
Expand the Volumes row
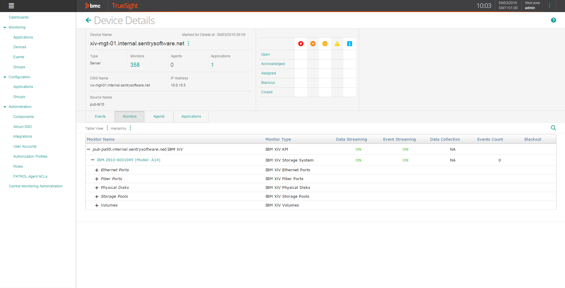[x=97, y=205]
